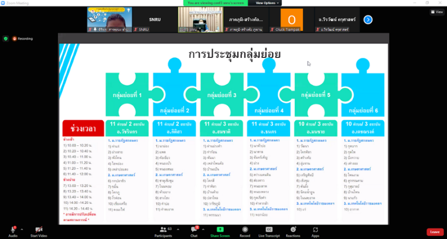Viewport: 447px width, 239px height.
Task: Enable Live Transcript captions
Action: pos(269,229)
